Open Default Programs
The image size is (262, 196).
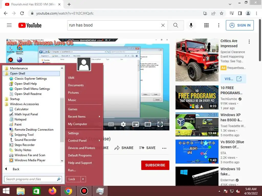(x=80, y=155)
